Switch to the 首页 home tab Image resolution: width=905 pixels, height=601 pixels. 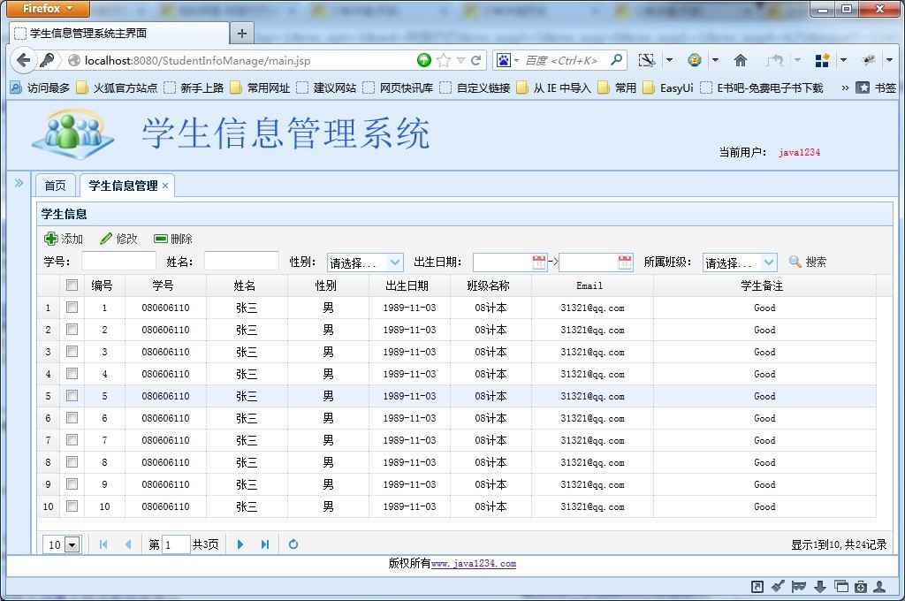click(x=56, y=186)
